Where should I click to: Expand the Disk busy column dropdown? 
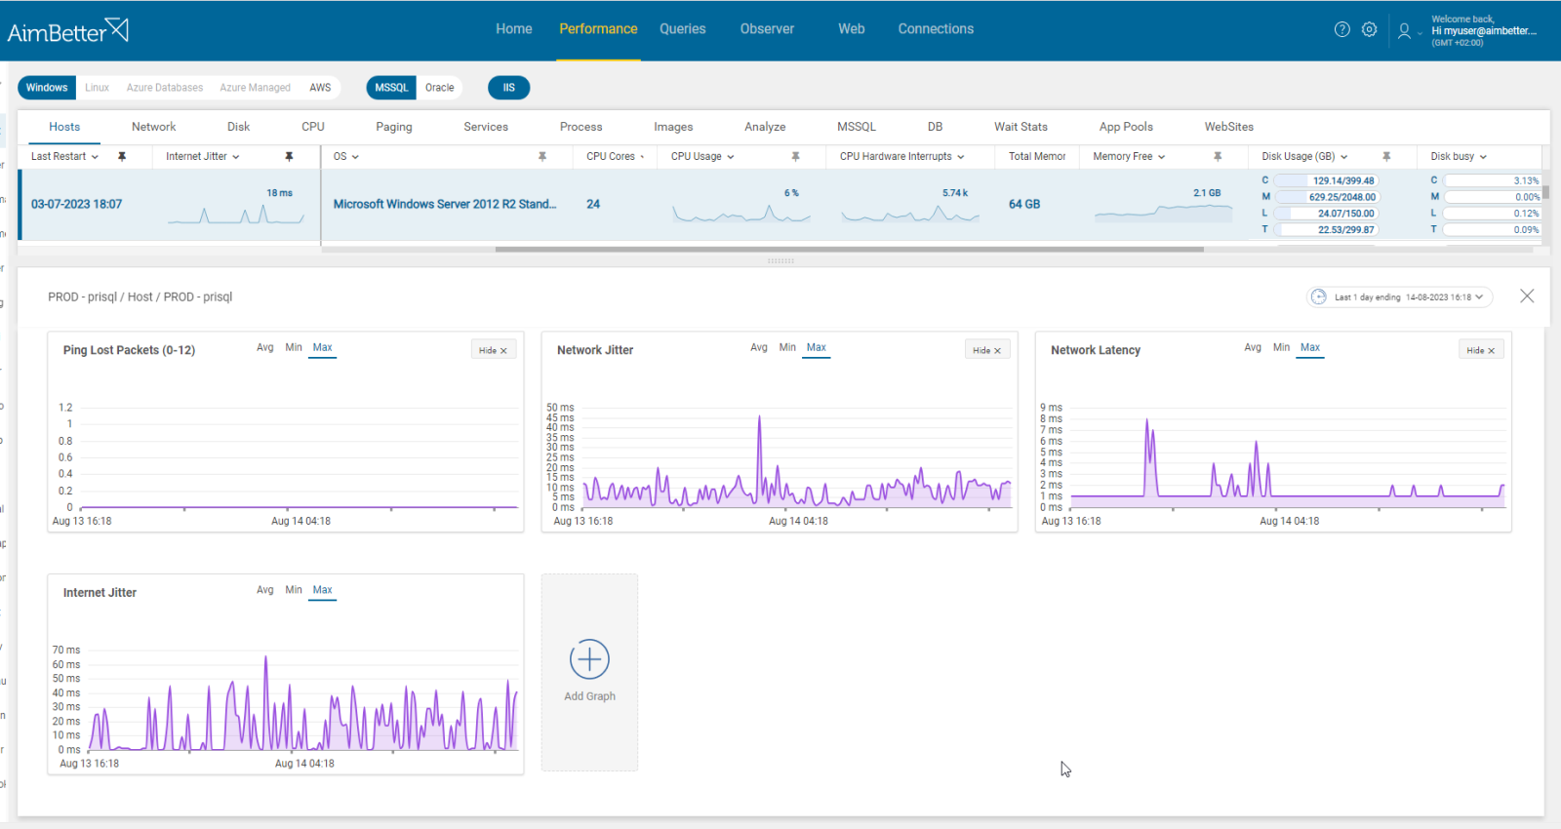pyautogui.click(x=1483, y=157)
